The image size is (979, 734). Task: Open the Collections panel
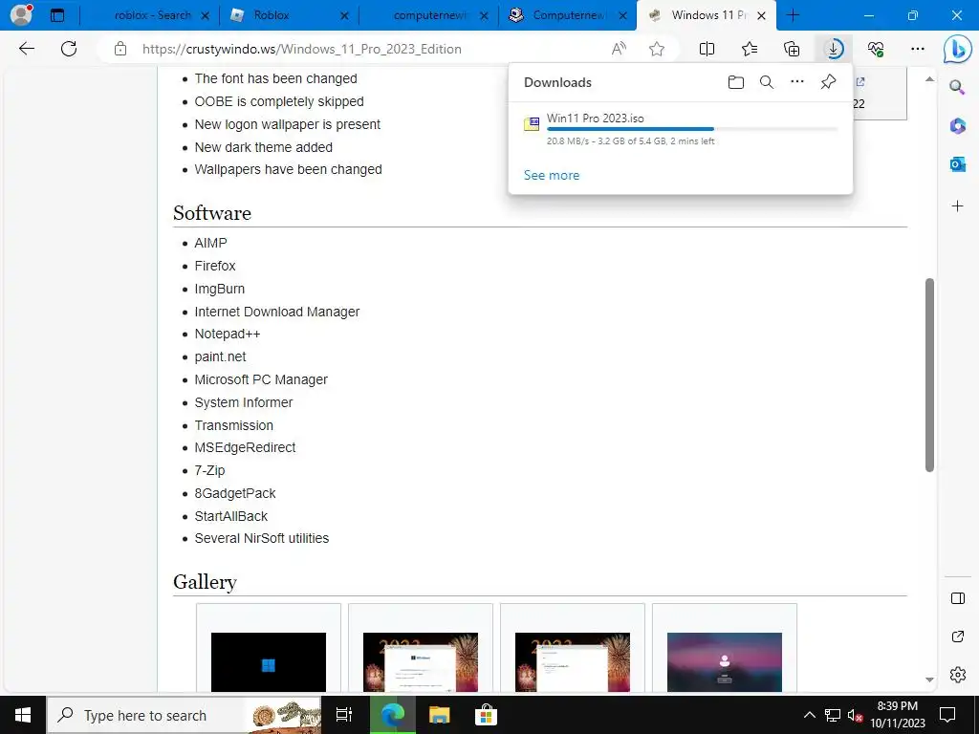pos(791,49)
